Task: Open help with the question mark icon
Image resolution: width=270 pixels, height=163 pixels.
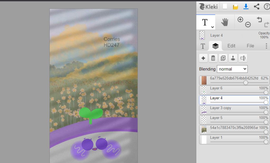Action: pyautogui.click(x=267, y=7)
